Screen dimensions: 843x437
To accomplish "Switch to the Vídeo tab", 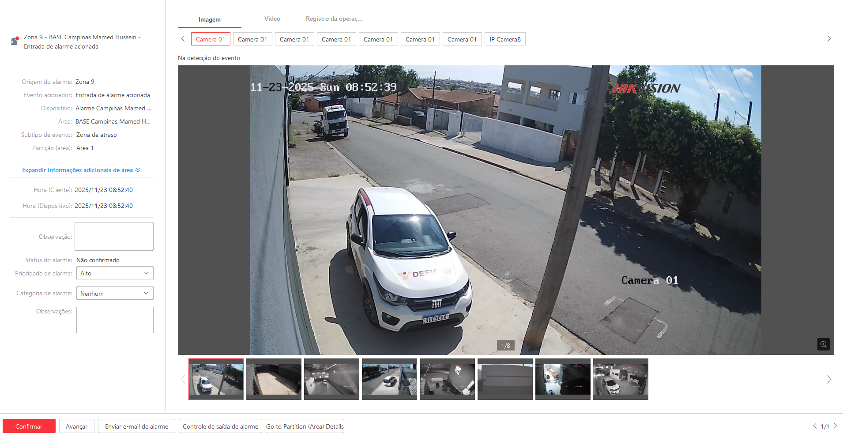I will pos(272,19).
